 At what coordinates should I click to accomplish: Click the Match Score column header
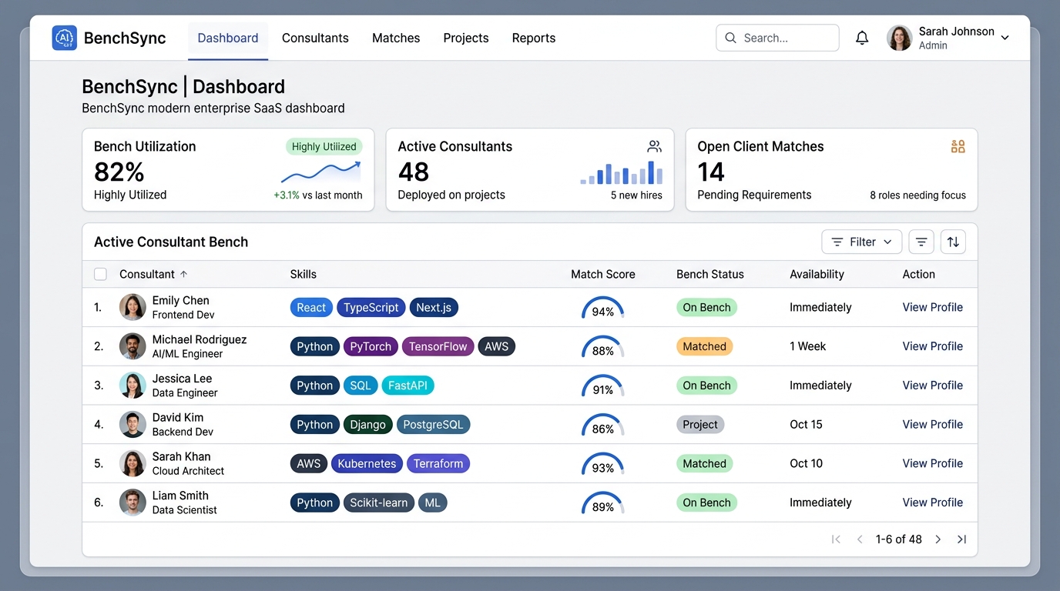coord(603,274)
